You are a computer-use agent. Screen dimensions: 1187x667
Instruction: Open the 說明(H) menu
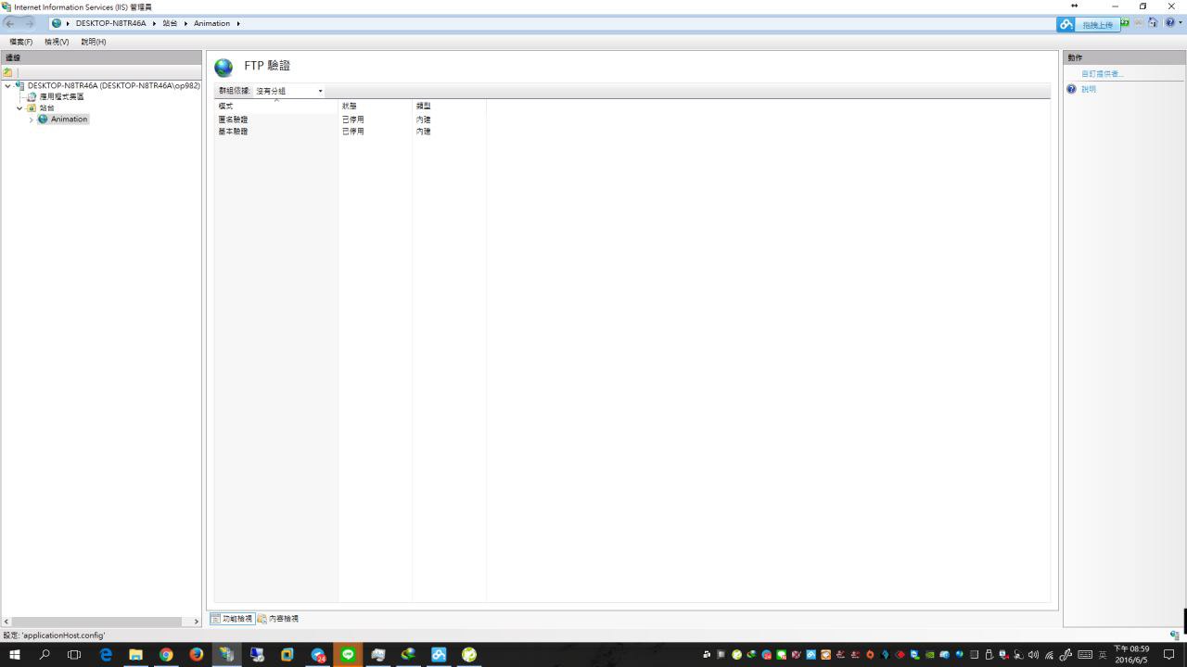pyautogui.click(x=94, y=42)
